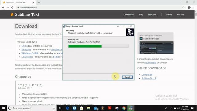The width and height of the screenshot is (197, 111).
Task: Open Adobe Acrobat from taskbar
Action: point(110,108)
